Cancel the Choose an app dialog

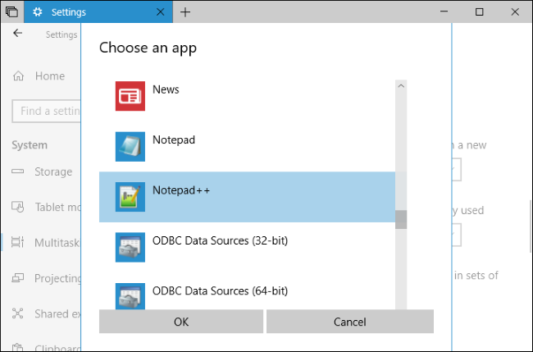pyautogui.click(x=349, y=322)
